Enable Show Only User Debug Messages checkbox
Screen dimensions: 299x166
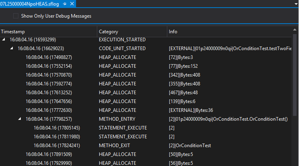[16, 16]
